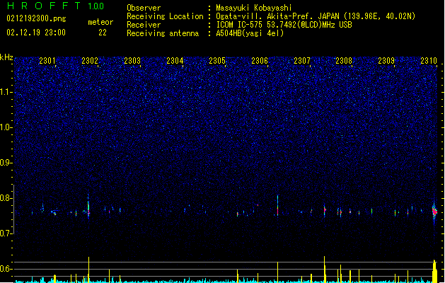Click the observer name Masayuki Kobayashi

point(254,8)
